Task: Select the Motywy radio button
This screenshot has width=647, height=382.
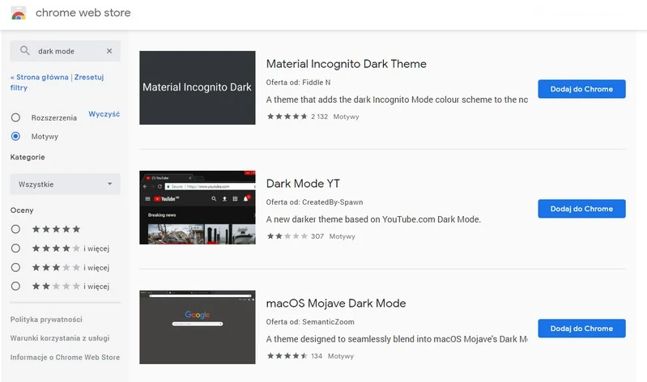Action: 15,136
